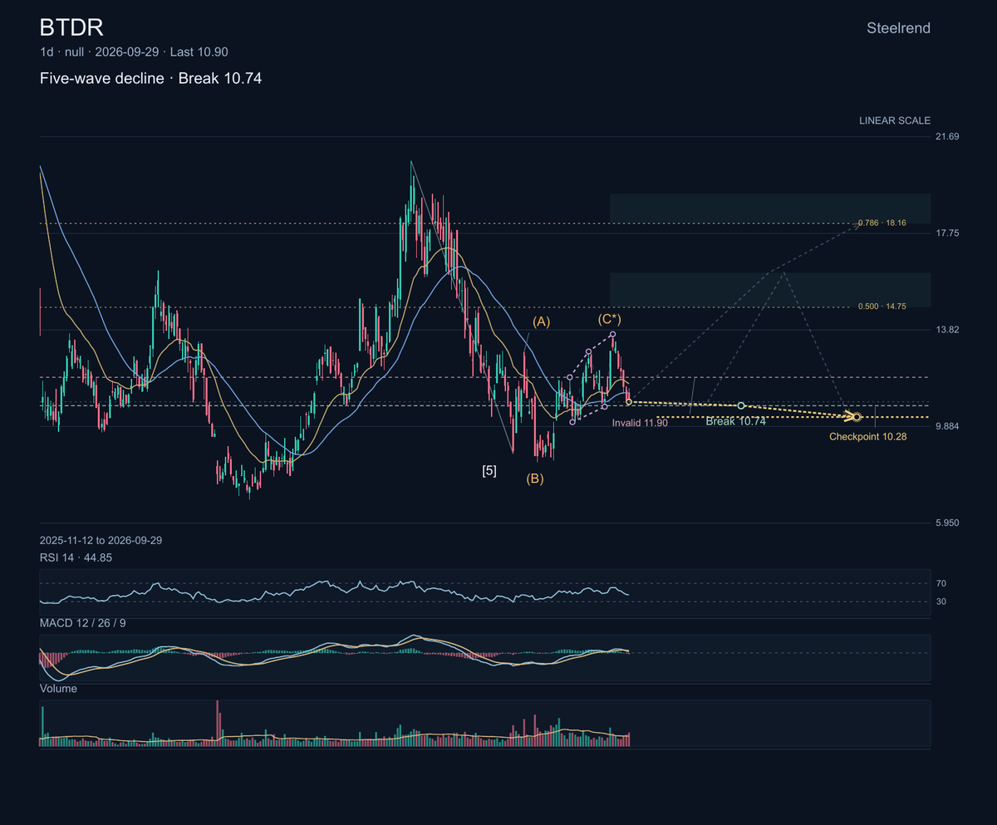
Task: Click the 'Invalid 11.90' annotation
Action: tap(640, 423)
